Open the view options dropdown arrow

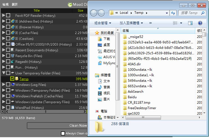tap(181, 23)
